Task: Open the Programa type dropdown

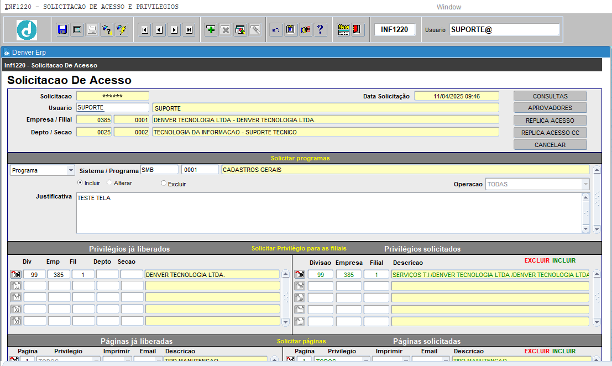Action: coord(71,170)
